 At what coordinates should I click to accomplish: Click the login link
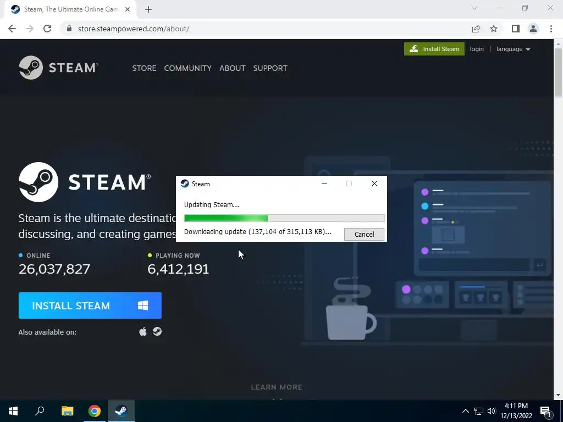pos(477,49)
